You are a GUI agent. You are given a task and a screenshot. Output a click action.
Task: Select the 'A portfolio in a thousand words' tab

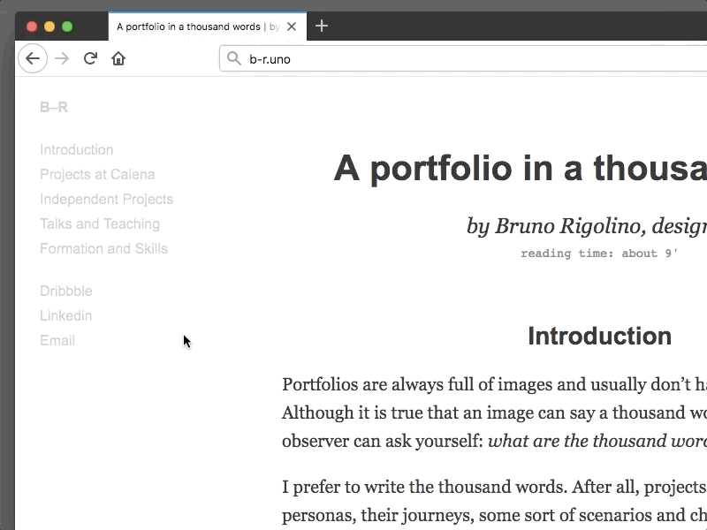(x=208, y=26)
